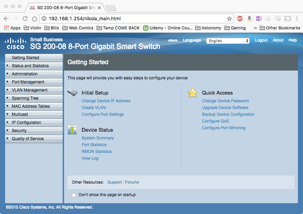Expand Administration menu
303x214 pixels.
[x=34, y=74]
